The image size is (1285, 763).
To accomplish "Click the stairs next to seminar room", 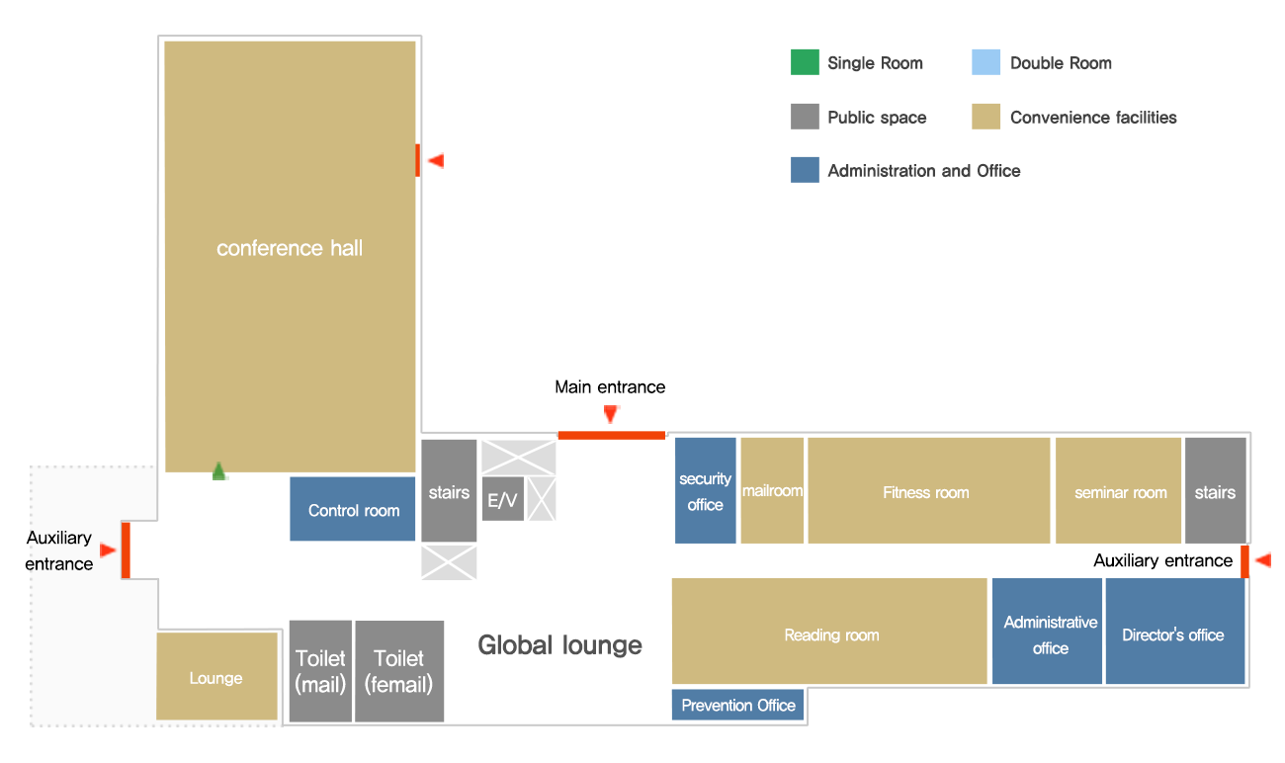I will tap(1215, 490).
